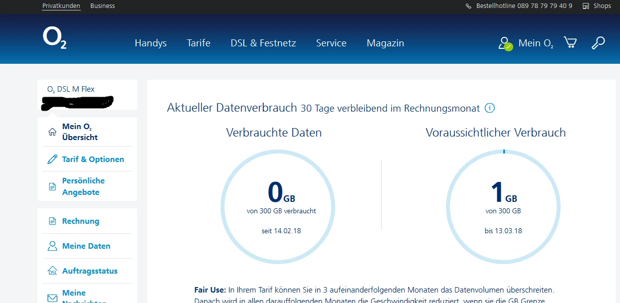This screenshot has width=620, height=303.
Task: Click the DSL icon next to Auftragsstatus
Action: tap(52, 271)
